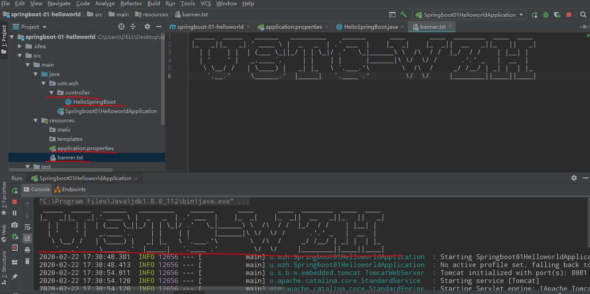
Task: Dump threads using the camera icon
Action: (15, 225)
